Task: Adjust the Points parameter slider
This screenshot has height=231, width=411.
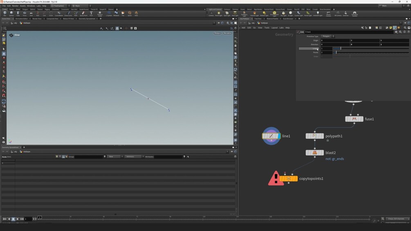Action: point(371,52)
